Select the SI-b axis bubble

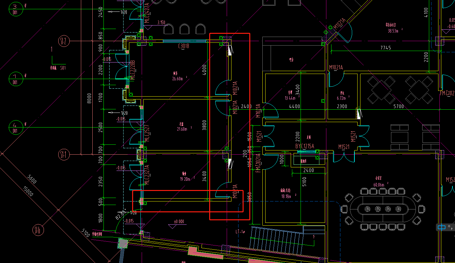38,230
